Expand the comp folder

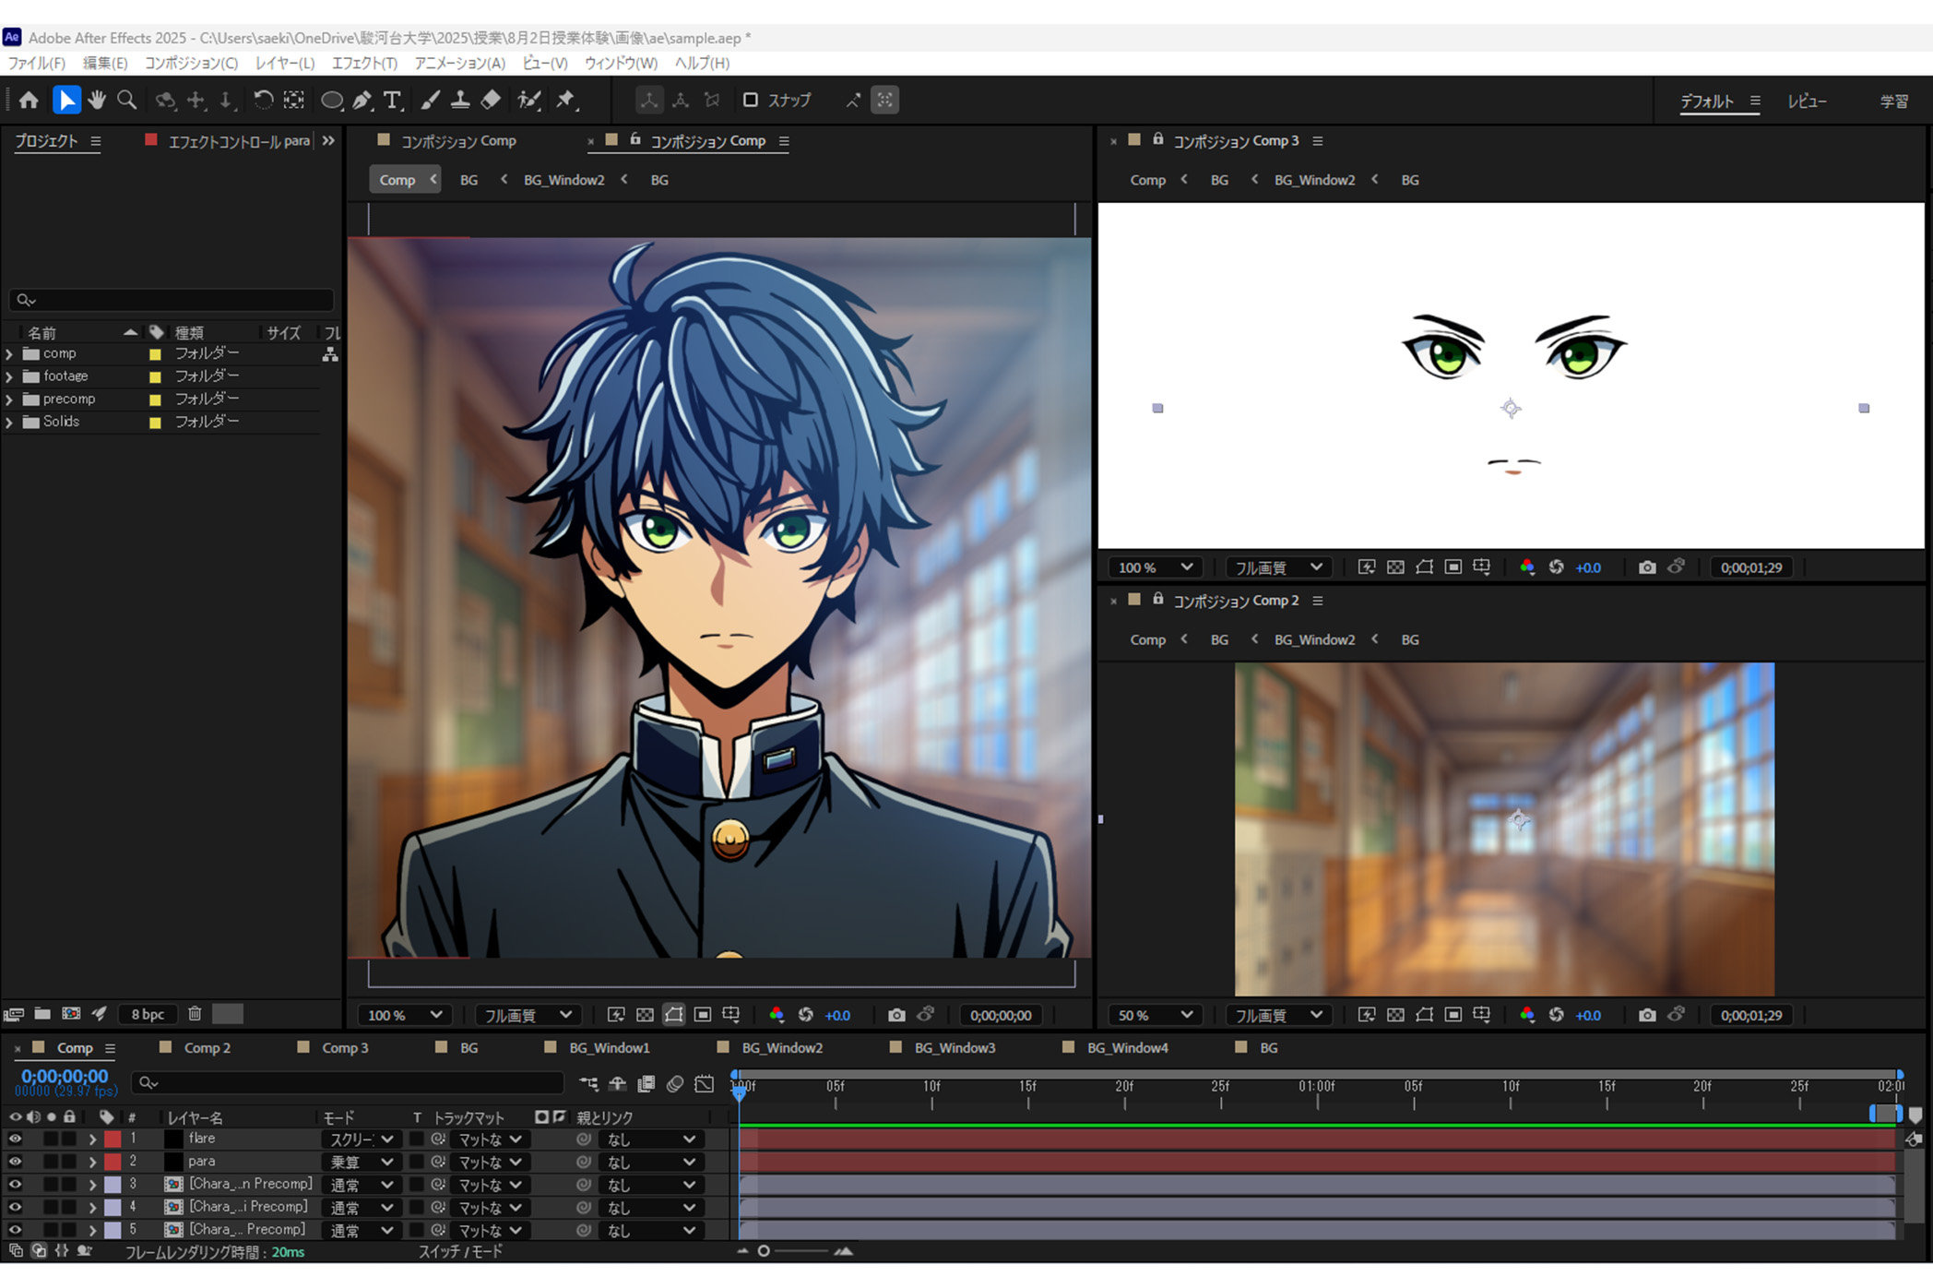pos(9,353)
